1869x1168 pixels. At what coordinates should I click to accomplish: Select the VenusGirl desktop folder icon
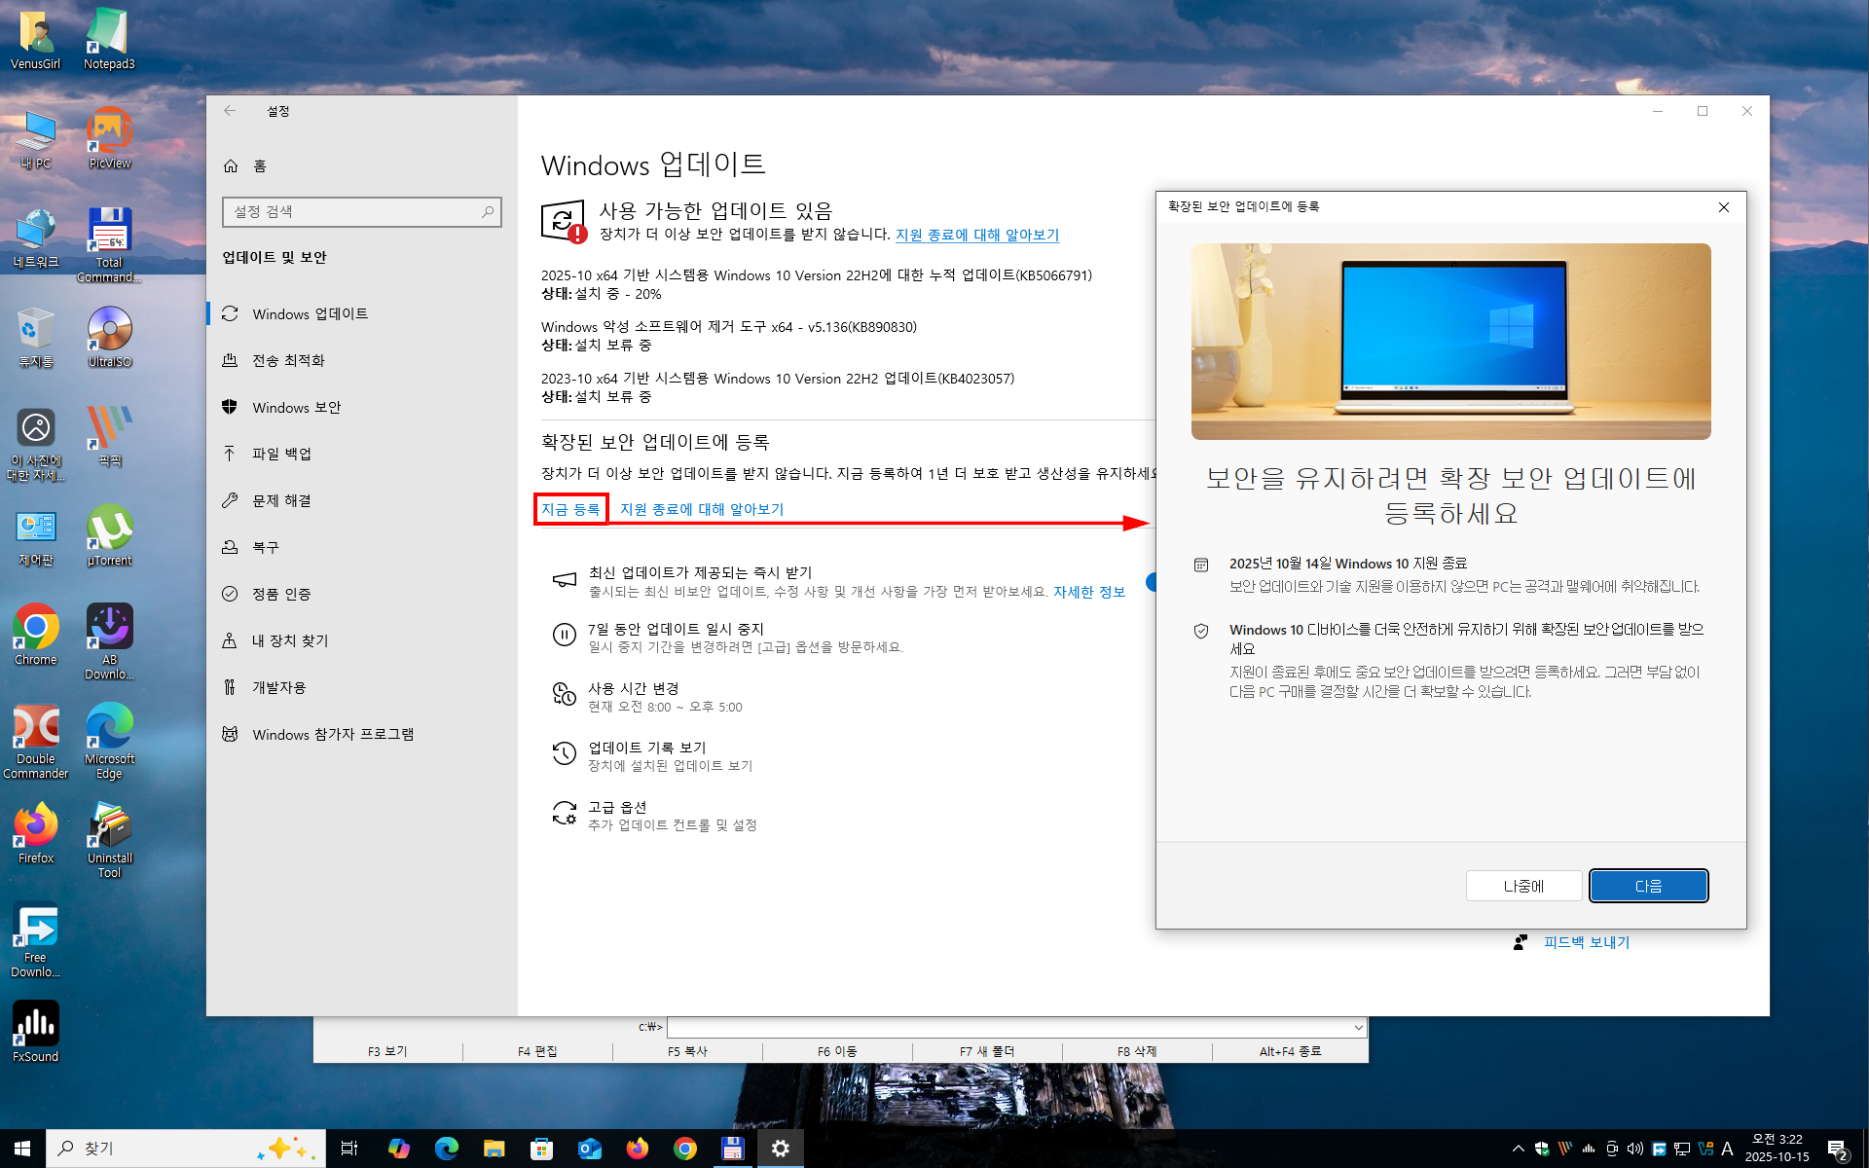click(36, 40)
